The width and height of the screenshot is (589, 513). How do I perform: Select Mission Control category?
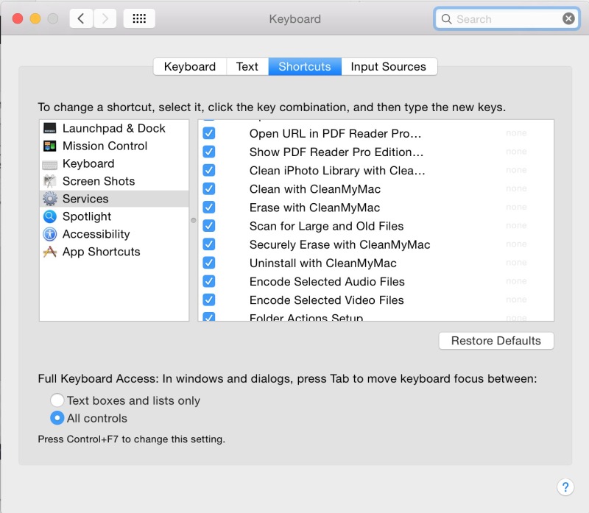pos(114,146)
